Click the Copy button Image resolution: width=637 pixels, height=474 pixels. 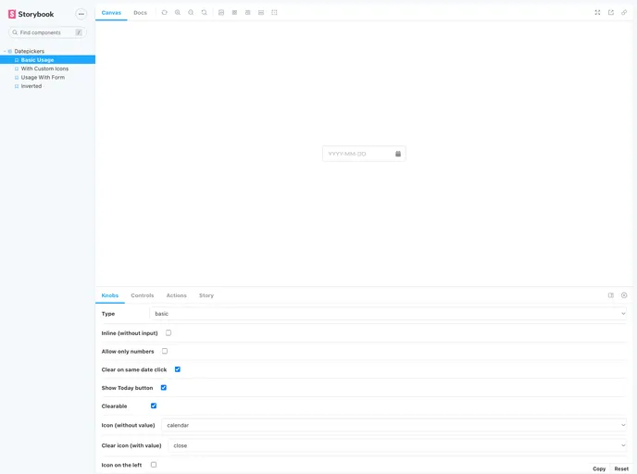tap(599, 468)
